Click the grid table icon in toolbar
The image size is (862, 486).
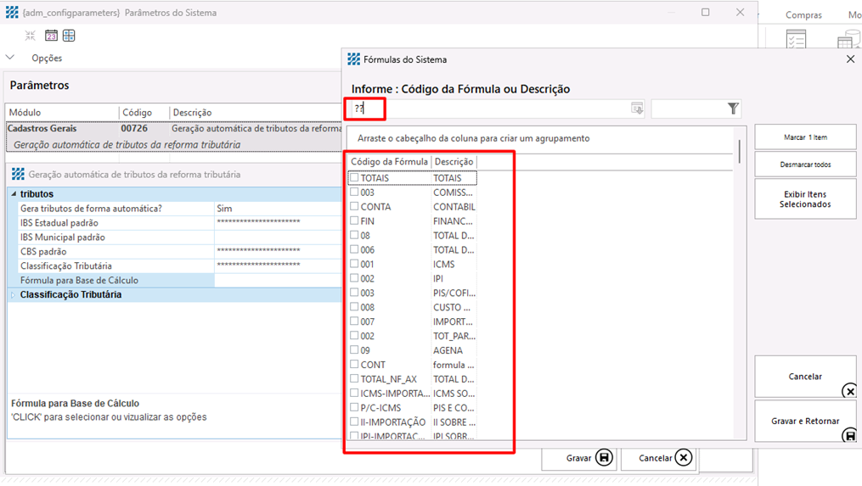tap(69, 36)
